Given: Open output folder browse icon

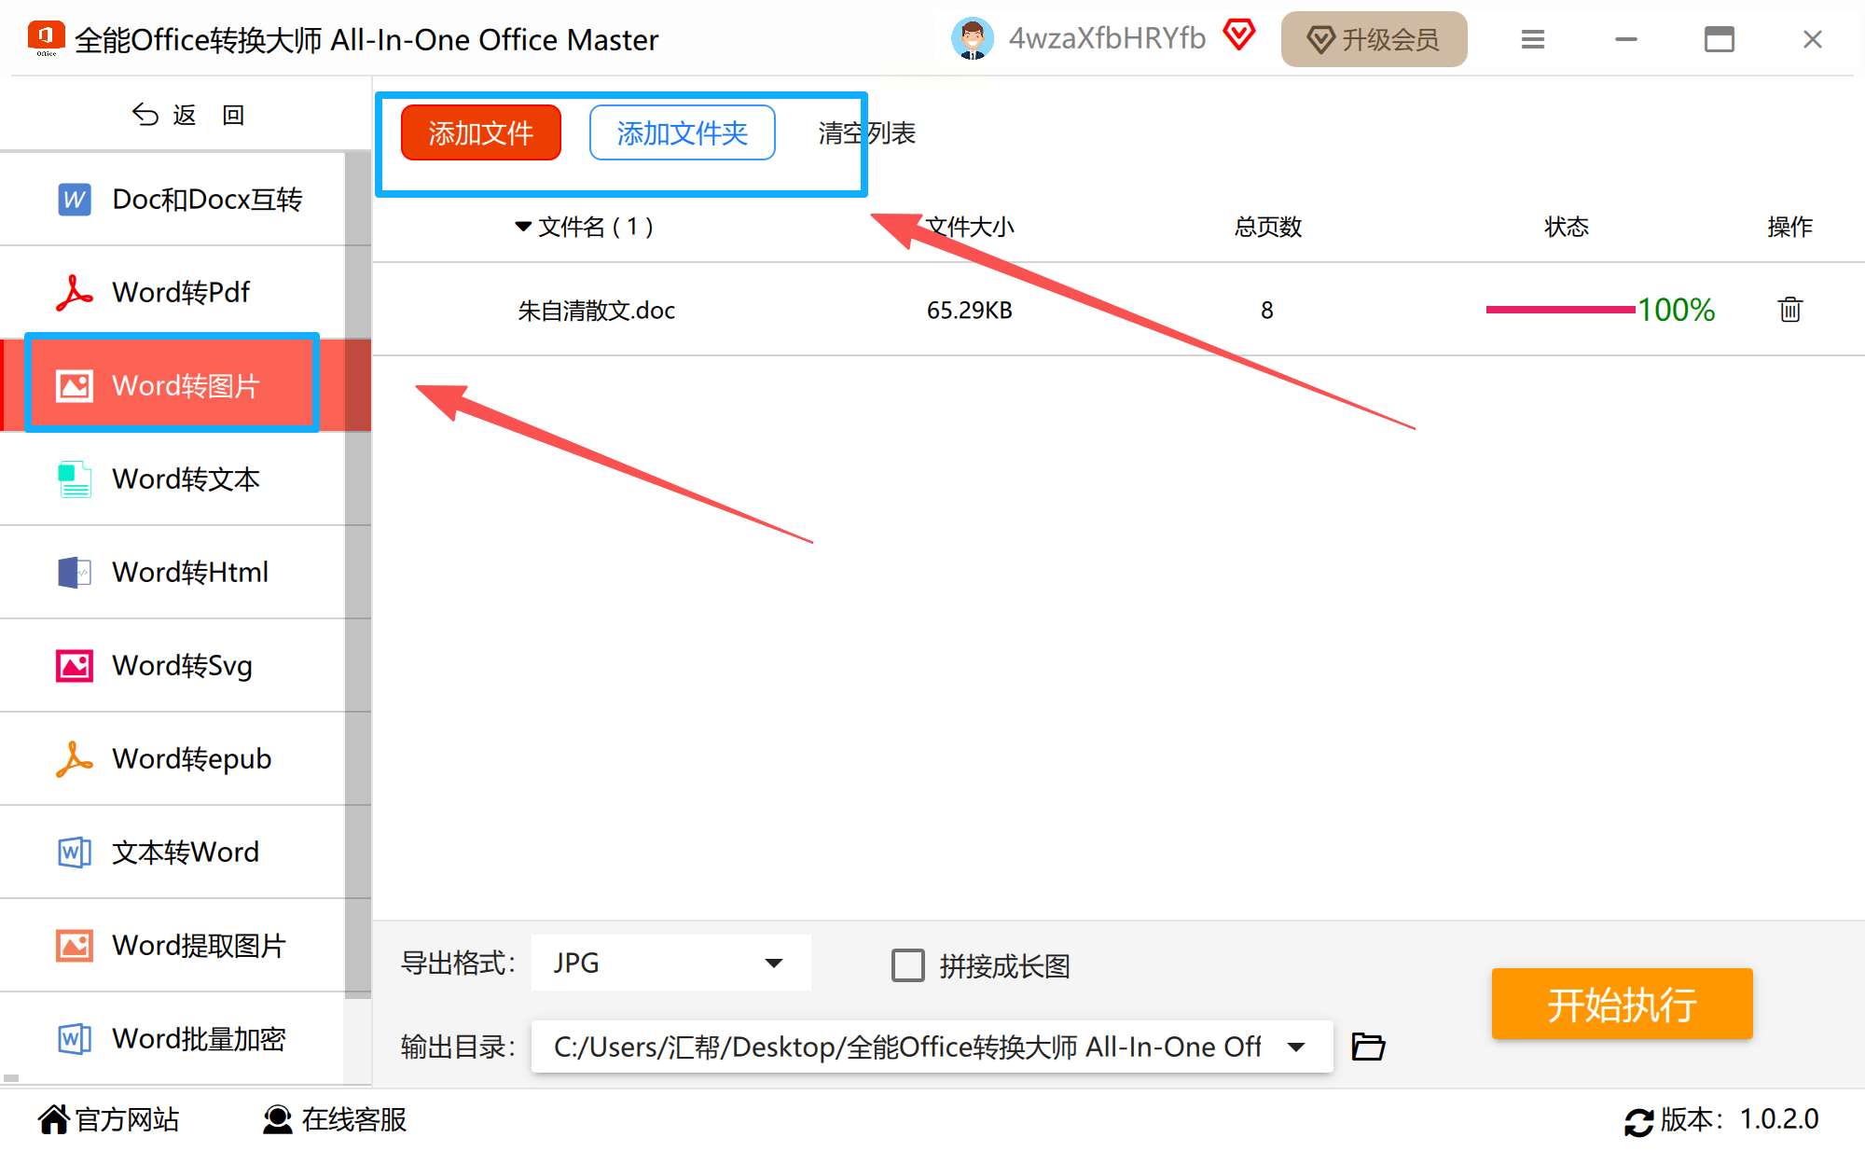Looking at the screenshot, I should pyautogui.click(x=1368, y=1047).
